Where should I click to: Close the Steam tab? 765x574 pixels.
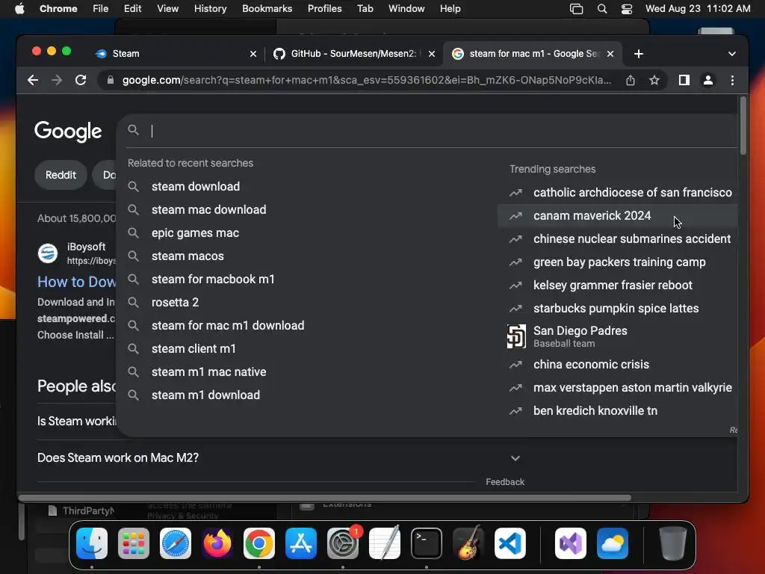pos(253,54)
